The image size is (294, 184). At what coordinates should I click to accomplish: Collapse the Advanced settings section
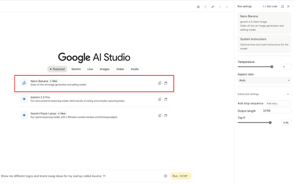click(x=288, y=94)
